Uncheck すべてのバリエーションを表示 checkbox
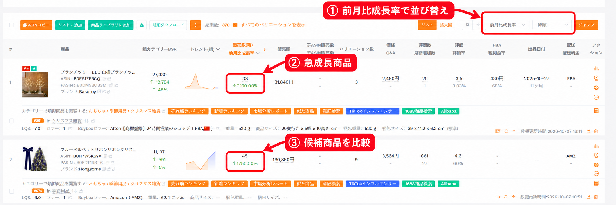 (x=235, y=25)
